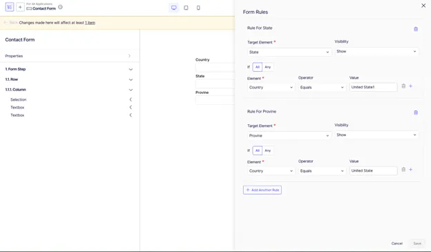Image resolution: width=431 pixels, height=252 pixels.
Task: Select 'Any' for the Provine rule
Action: click(268, 151)
